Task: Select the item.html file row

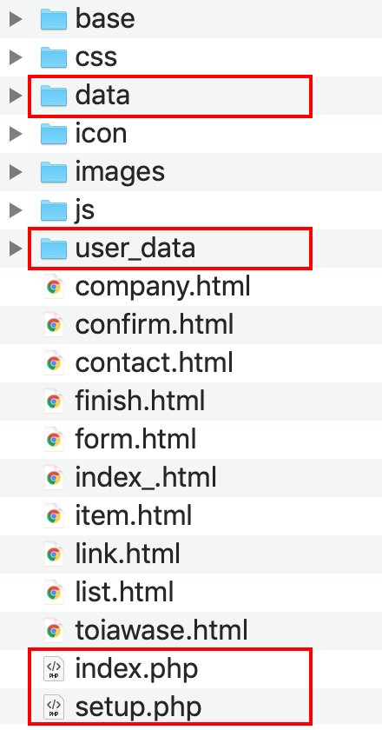Action: click(x=191, y=516)
